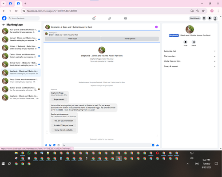This screenshot has width=222, height=177.
Task: Open WhatsApp from the taskbar
Action: [29, 153]
